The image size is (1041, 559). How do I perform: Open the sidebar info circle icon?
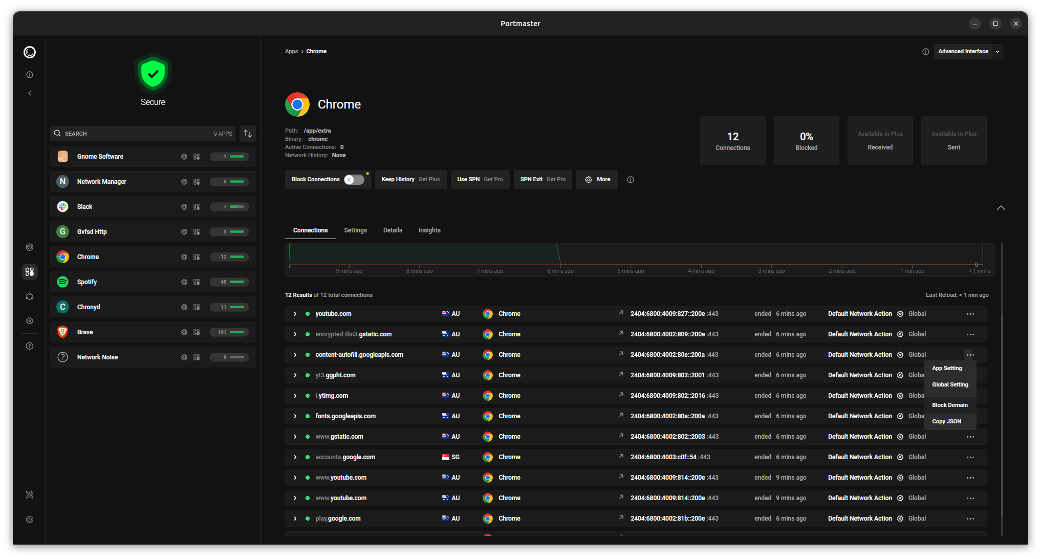[30, 75]
